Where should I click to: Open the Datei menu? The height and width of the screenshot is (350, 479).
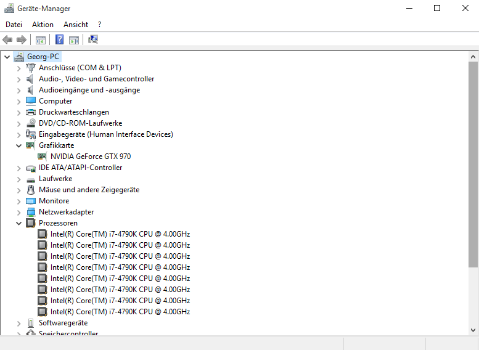coord(14,25)
